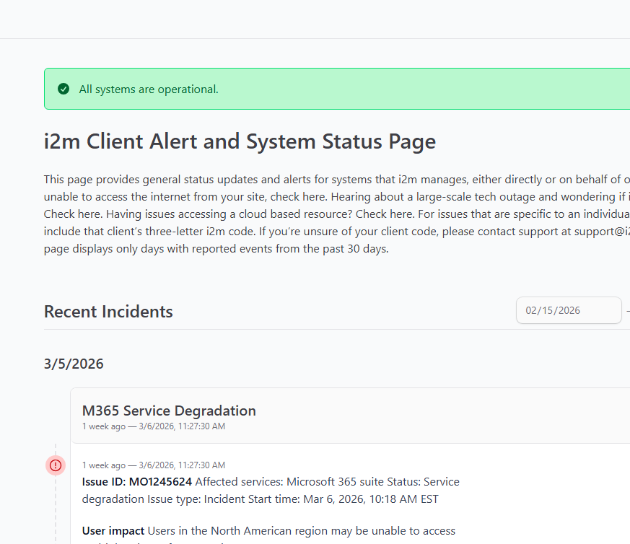Click the 3/5/2026 incident date heading
The width and height of the screenshot is (630, 544).
pos(74,364)
